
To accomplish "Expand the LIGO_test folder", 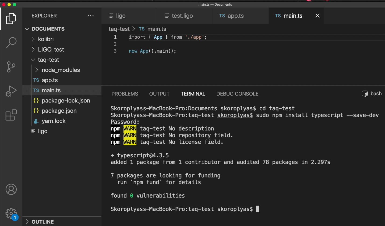I will 51,50.
